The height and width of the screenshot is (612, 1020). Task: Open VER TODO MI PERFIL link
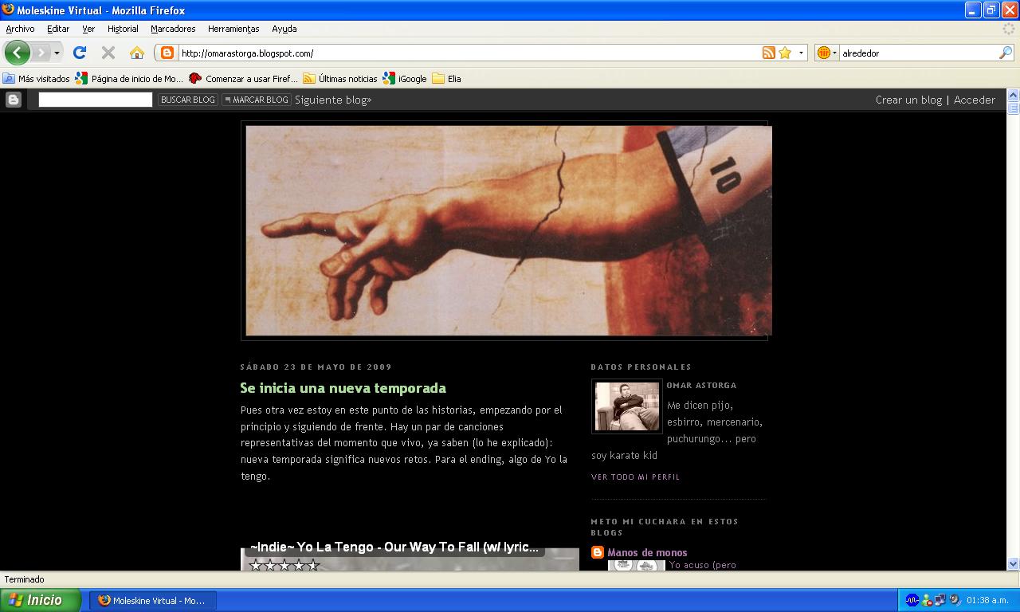pos(636,477)
